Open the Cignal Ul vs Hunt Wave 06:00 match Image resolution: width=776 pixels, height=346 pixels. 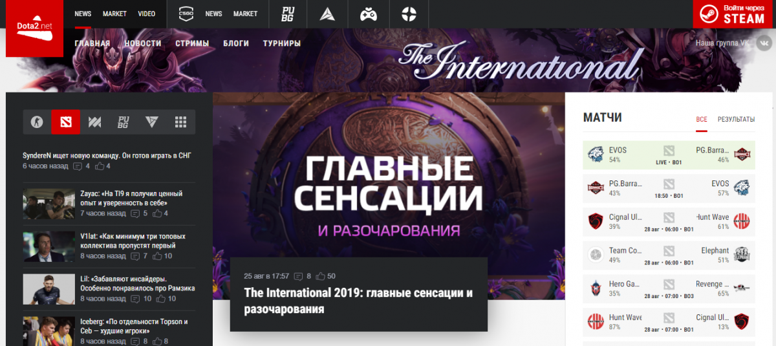(669, 222)
